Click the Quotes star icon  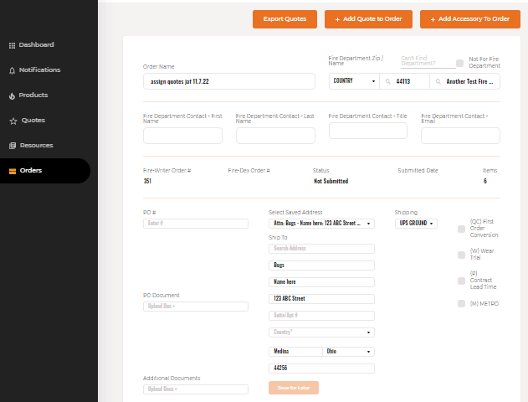pyautogui.click(x=13, y=121)
